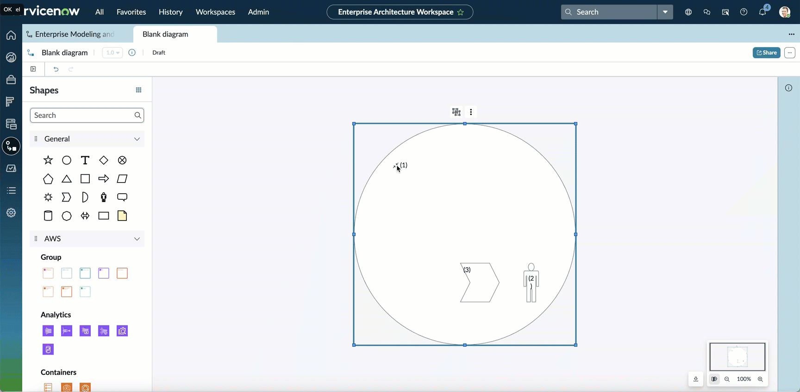This screenshot has width=800, height=392.
Task: Open the Favorites menu
Action: tap(131, 12)
